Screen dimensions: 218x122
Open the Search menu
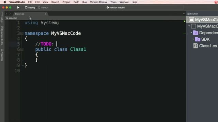pos(55,2)
